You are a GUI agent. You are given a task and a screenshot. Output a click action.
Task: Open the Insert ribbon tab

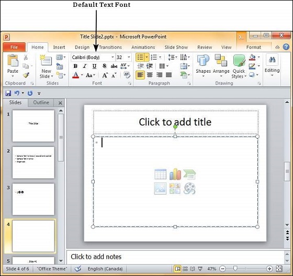(x=59, y=47)
